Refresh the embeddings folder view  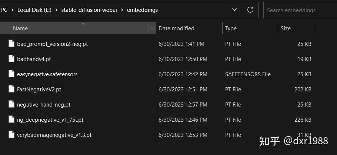tap(250, 10)
